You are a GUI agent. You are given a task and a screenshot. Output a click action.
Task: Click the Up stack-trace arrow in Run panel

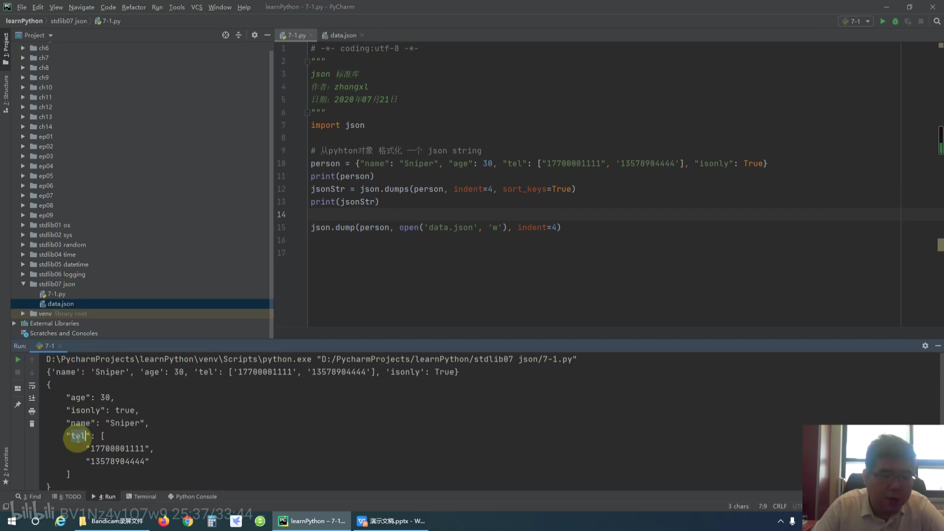click(32, 359)
